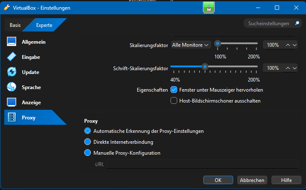
Task: Switch to the Basis tab
Action: coord(15,25)
